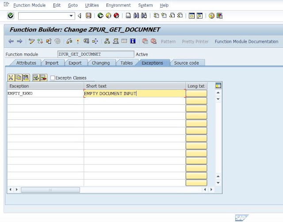
Task: Click the green Back icon
Action: click(x=100, y=16)
